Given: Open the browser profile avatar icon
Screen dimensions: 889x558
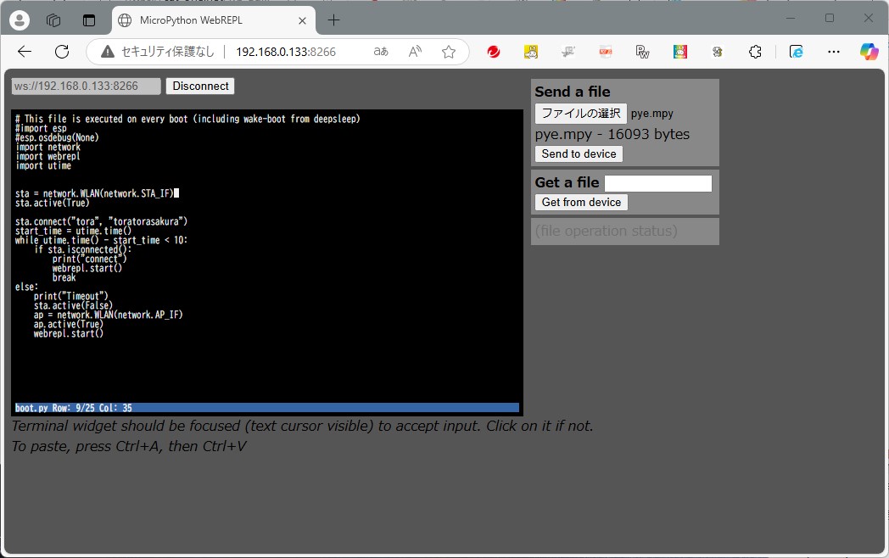Looking at the screenshot, I should coord(19,20).
